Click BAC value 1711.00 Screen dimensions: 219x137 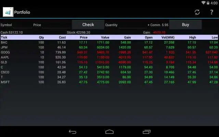103,42
